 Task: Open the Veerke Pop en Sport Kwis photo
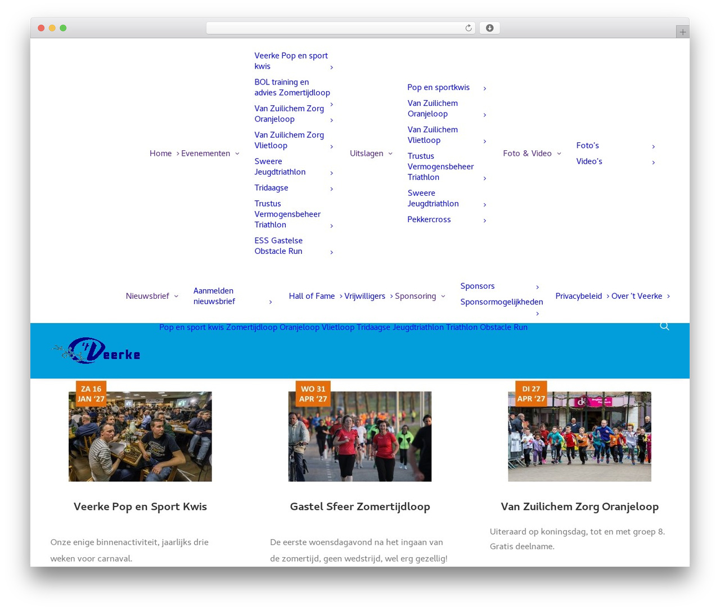point(140,437)
